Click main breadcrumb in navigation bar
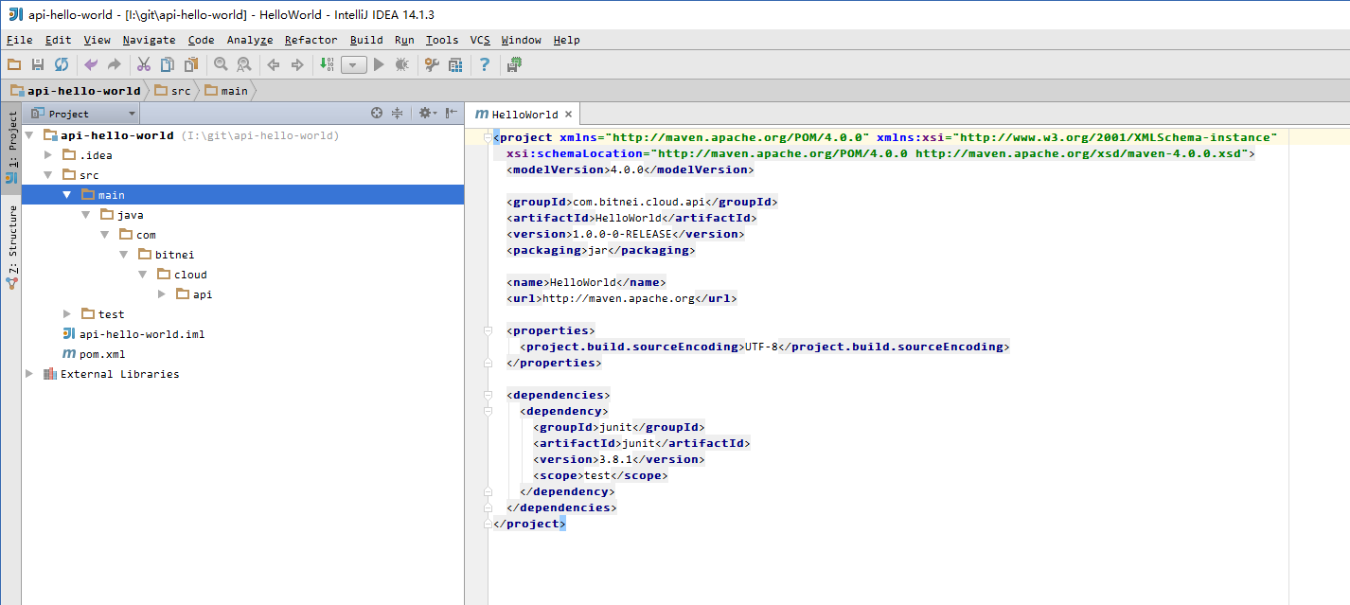 [225, 91]
